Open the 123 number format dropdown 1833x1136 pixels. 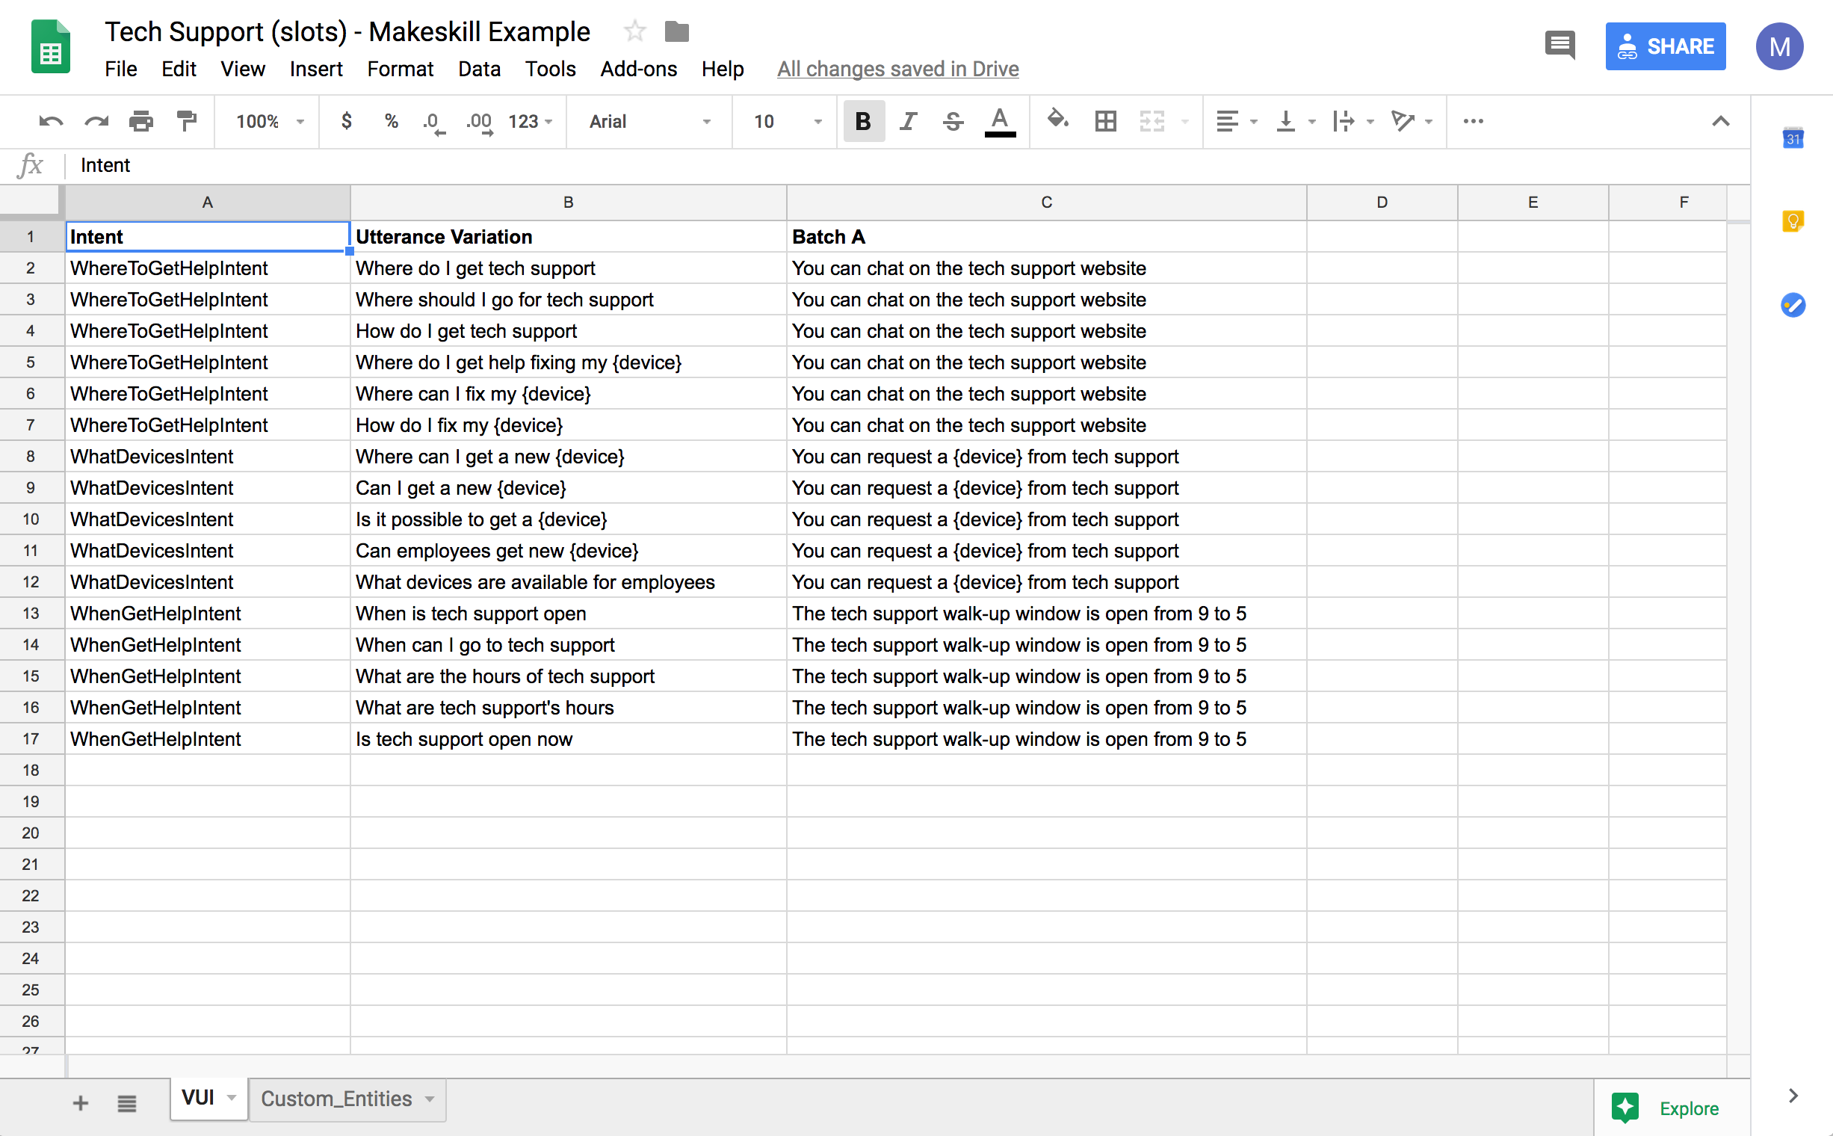(x=531, y=121)
